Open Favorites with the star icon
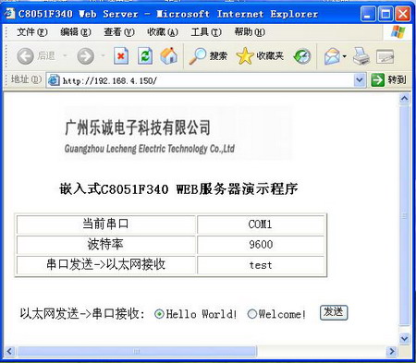Screen dimensions: 416x363 [245, 56]
